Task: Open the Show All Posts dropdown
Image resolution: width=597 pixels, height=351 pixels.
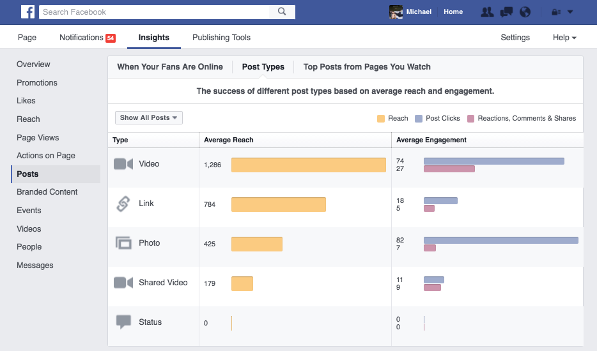Action: tap(149, 118)
